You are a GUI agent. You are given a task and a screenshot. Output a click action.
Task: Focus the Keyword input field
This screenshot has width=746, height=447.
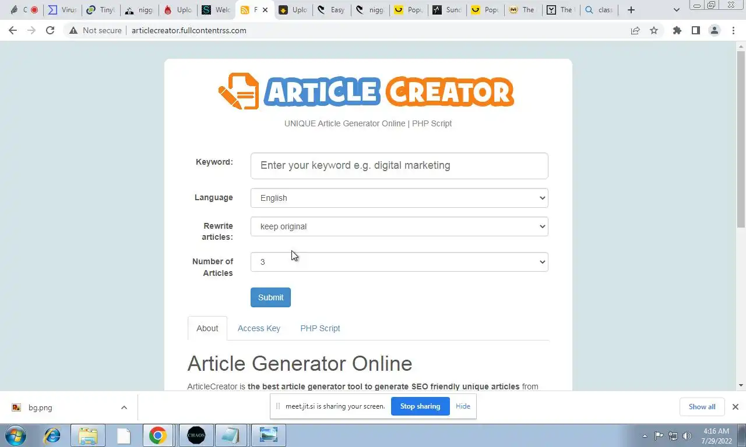(x=399, y=165)
